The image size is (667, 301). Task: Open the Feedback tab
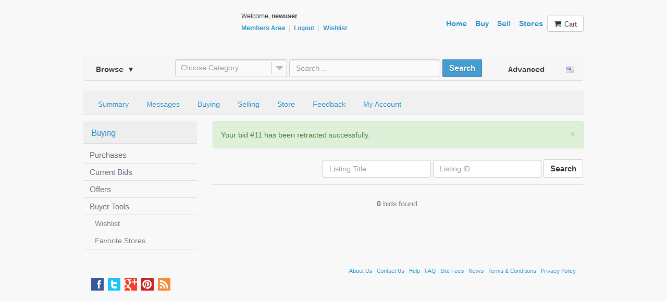[329, 104]
